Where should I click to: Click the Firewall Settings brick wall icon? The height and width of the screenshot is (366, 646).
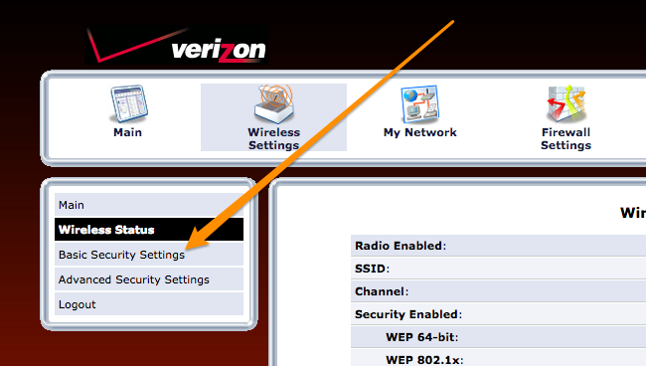[x=566, y=104]
